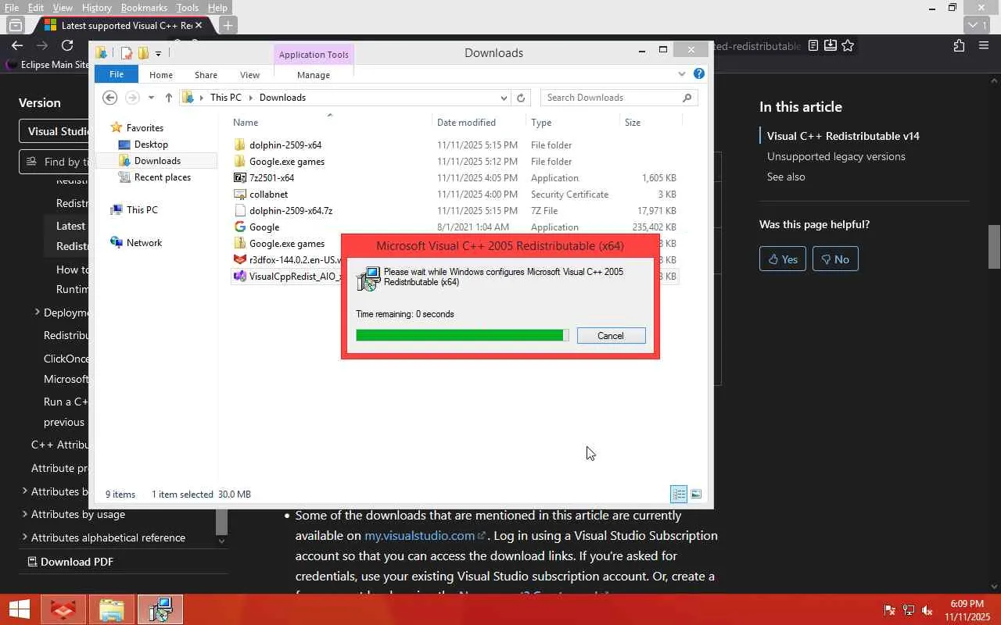Viewport: 1001px width, 625px height.
Task: Open the Windows Start button
Action: click(x=19, y=609)
